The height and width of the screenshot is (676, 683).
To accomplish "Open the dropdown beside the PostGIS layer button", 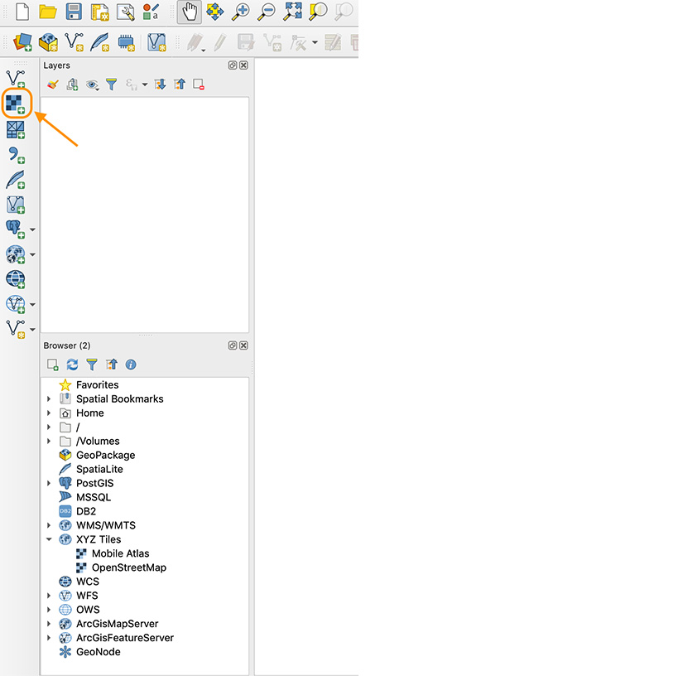I will (x=31, y=229).
